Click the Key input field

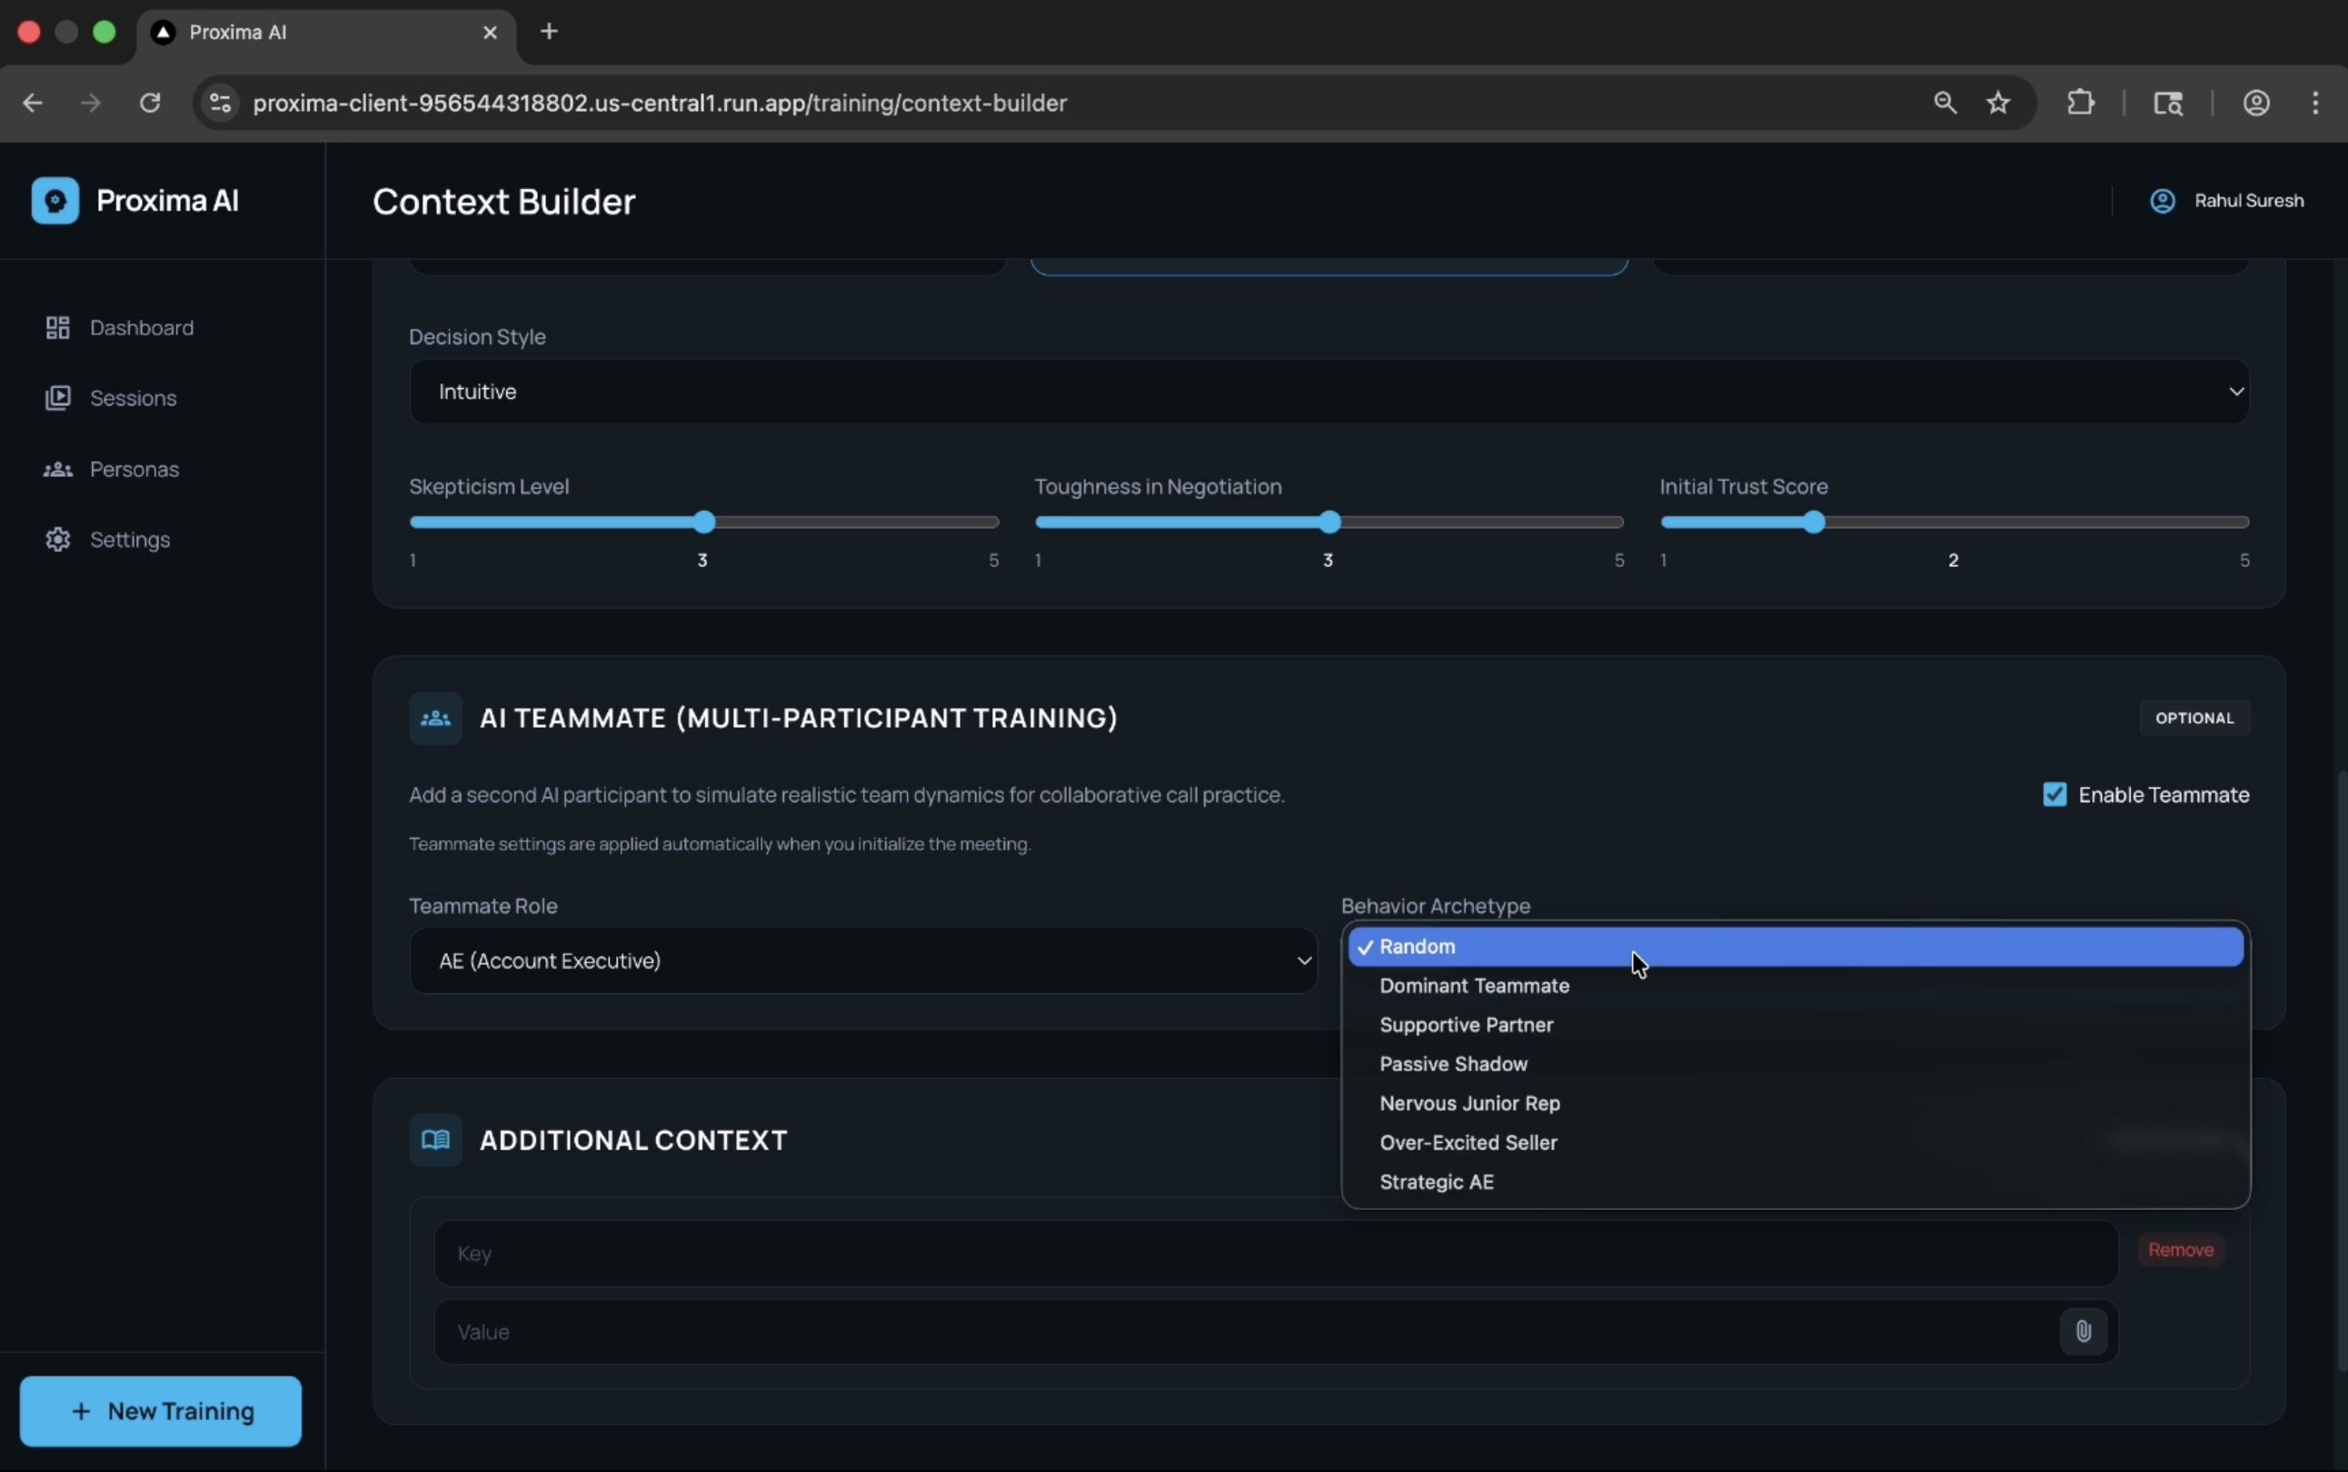[1275, 1253]
